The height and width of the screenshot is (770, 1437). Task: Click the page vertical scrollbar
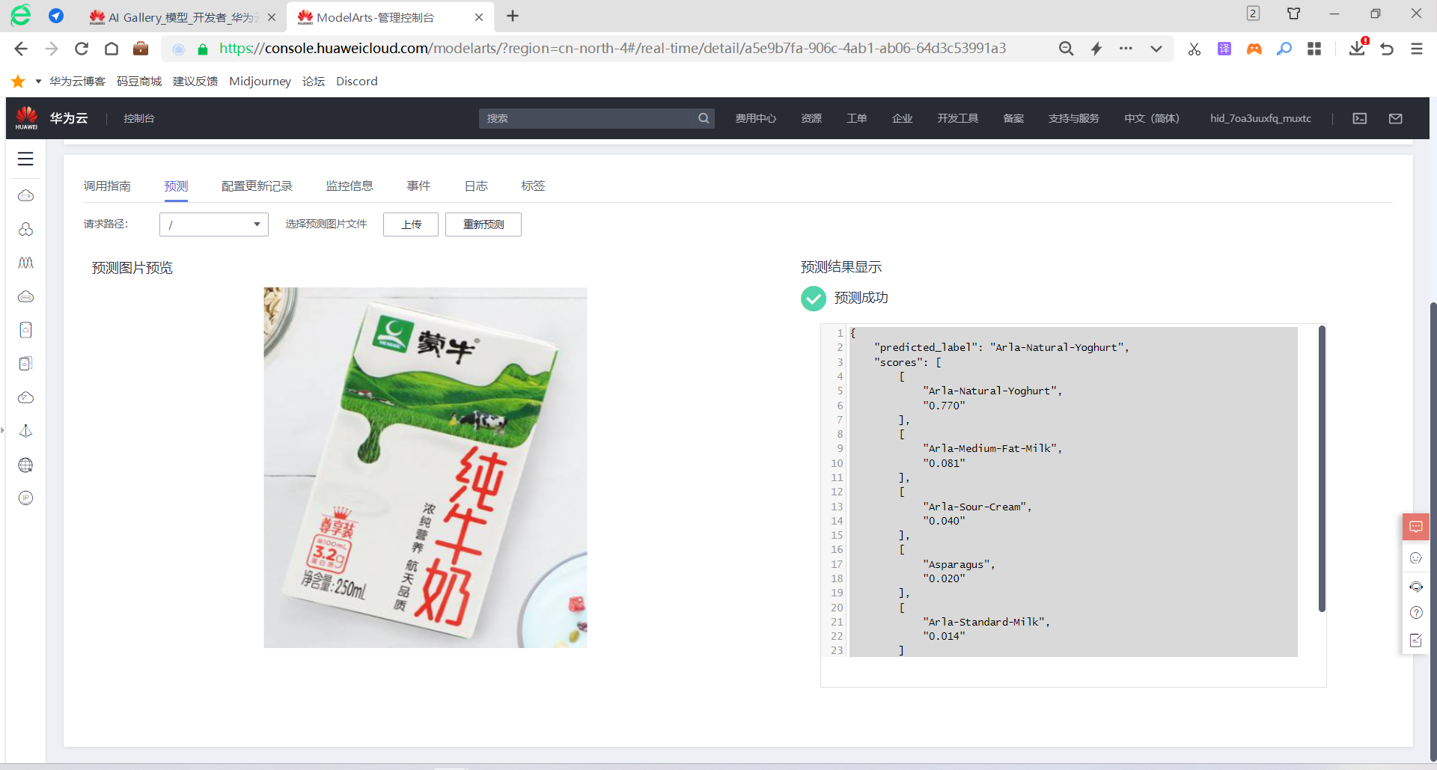point(1433,531)
